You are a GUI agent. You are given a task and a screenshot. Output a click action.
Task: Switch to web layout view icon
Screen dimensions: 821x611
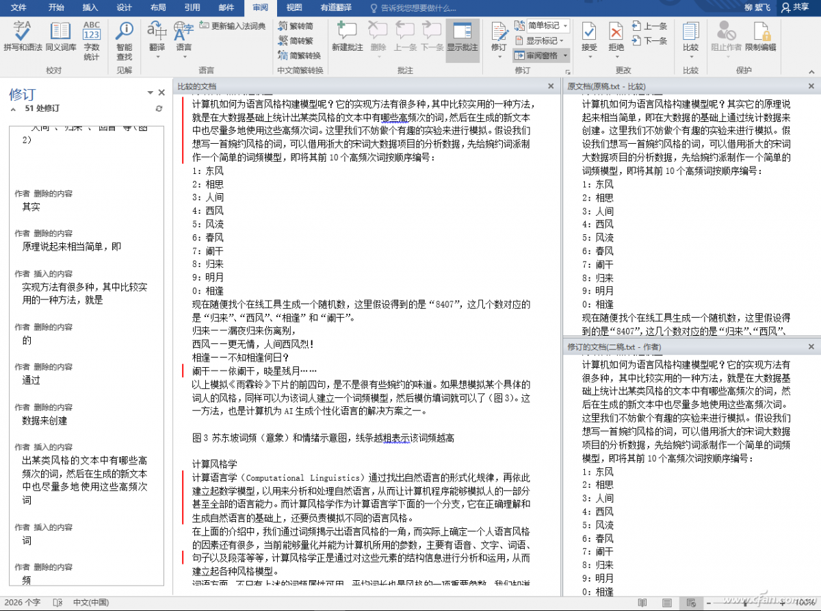tap(692, 603)
